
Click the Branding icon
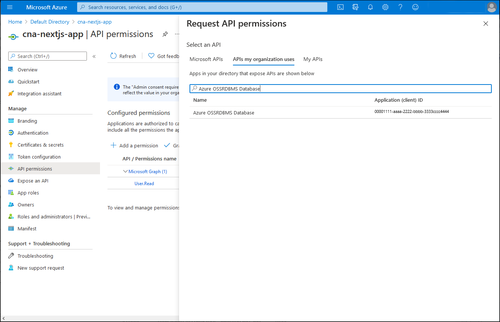(x=11, y=121)
